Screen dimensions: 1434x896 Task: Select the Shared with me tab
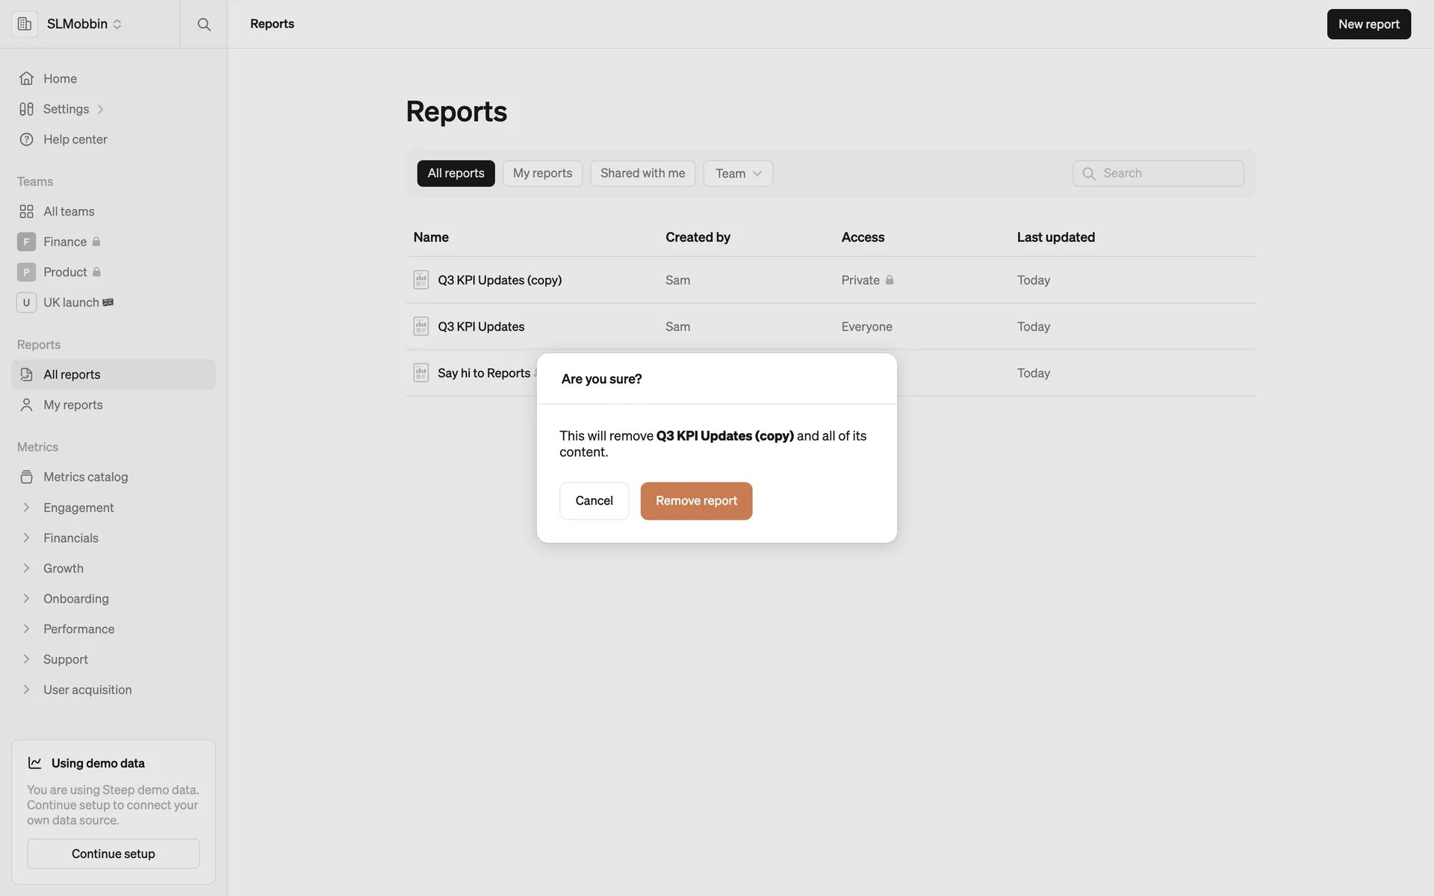click(642, 173)
